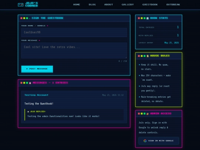The height and width of the screenshot is (150, 200).
Task: Click the JoJo's Corner logo icon
Action: tap(20, 5)
